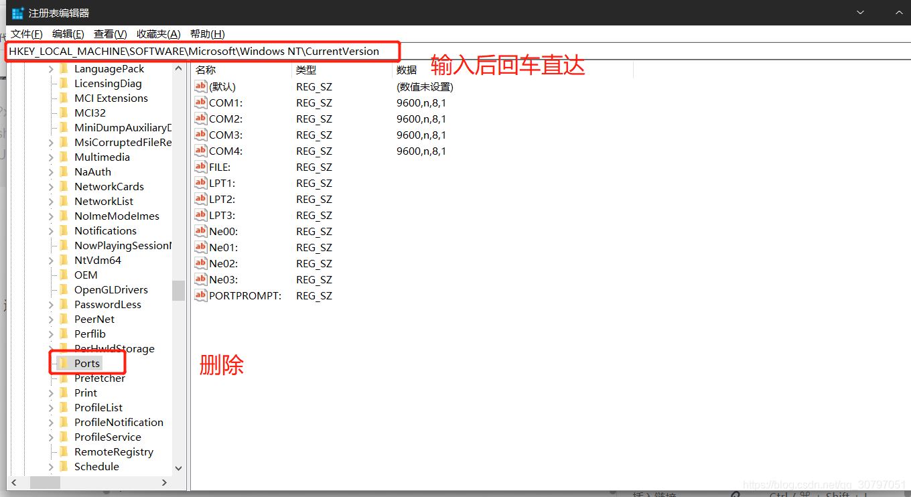The image size is (911, 497).
Task: Select the ProfileNotification tree key
Action: click(119, 423)
